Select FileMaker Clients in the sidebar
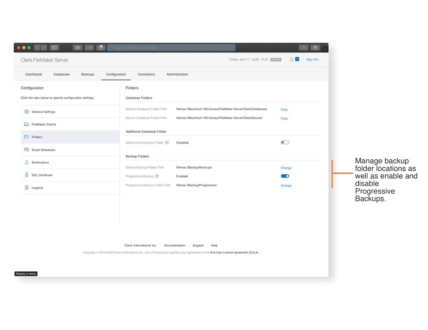The image size is (428, 330). pos(70,124)
